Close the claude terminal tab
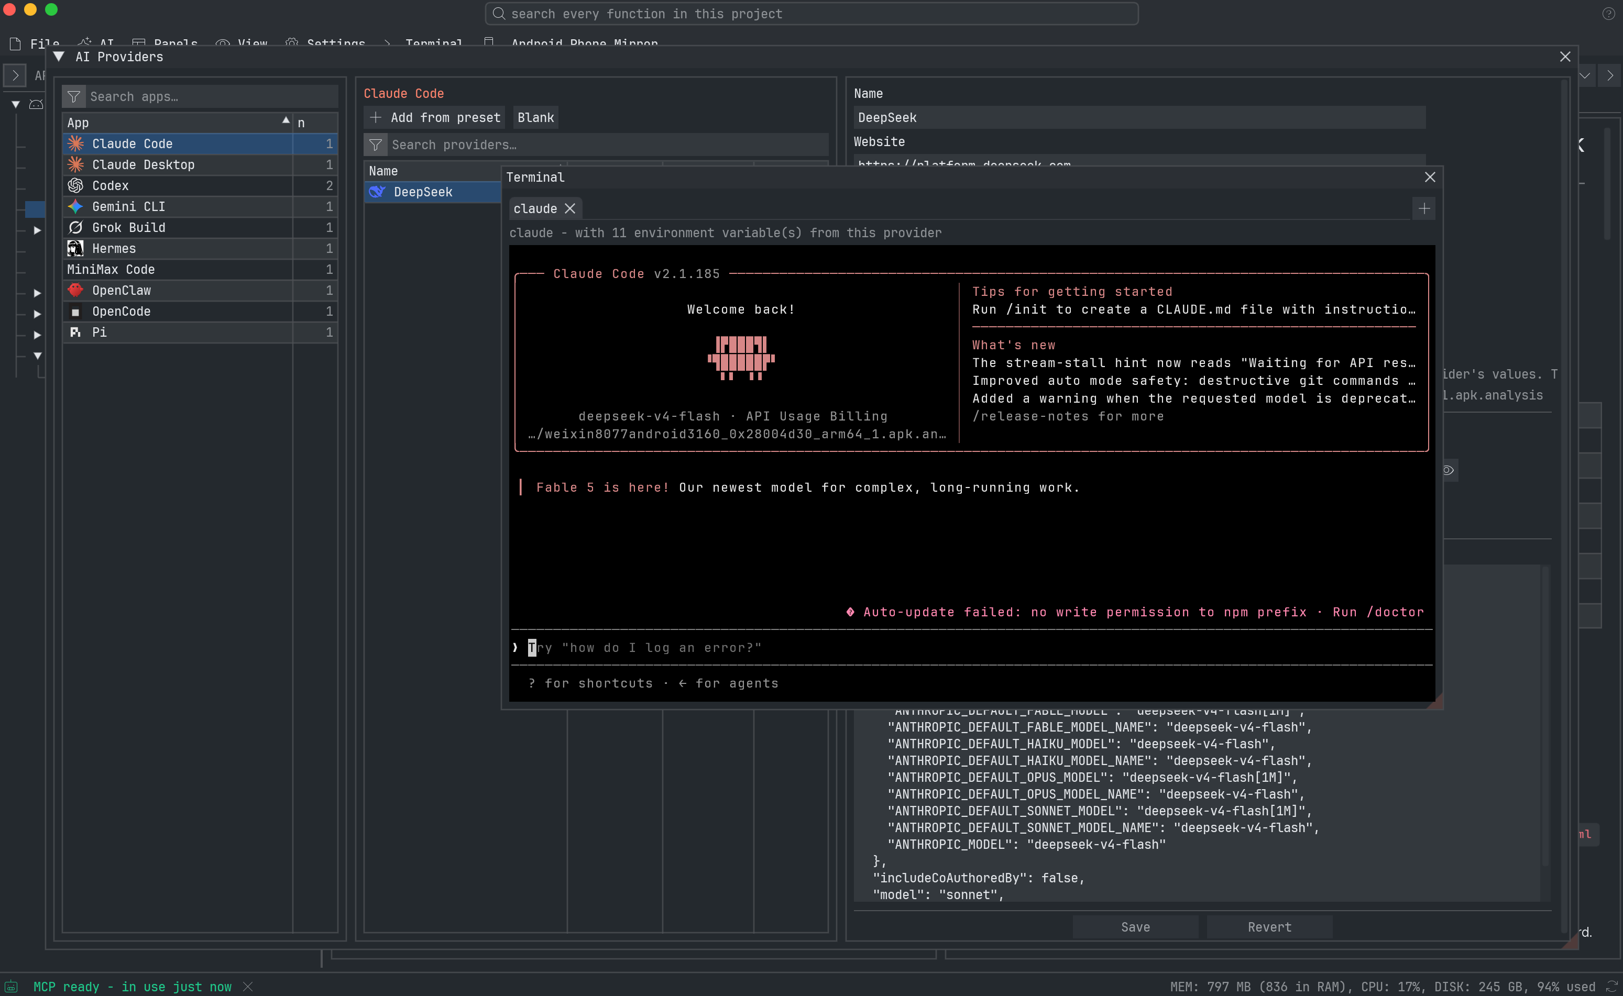1623x996 pixels. click(x=570, y=209)
